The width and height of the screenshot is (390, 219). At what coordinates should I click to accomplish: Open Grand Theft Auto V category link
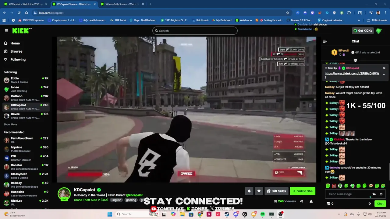[x=91, y=200]
